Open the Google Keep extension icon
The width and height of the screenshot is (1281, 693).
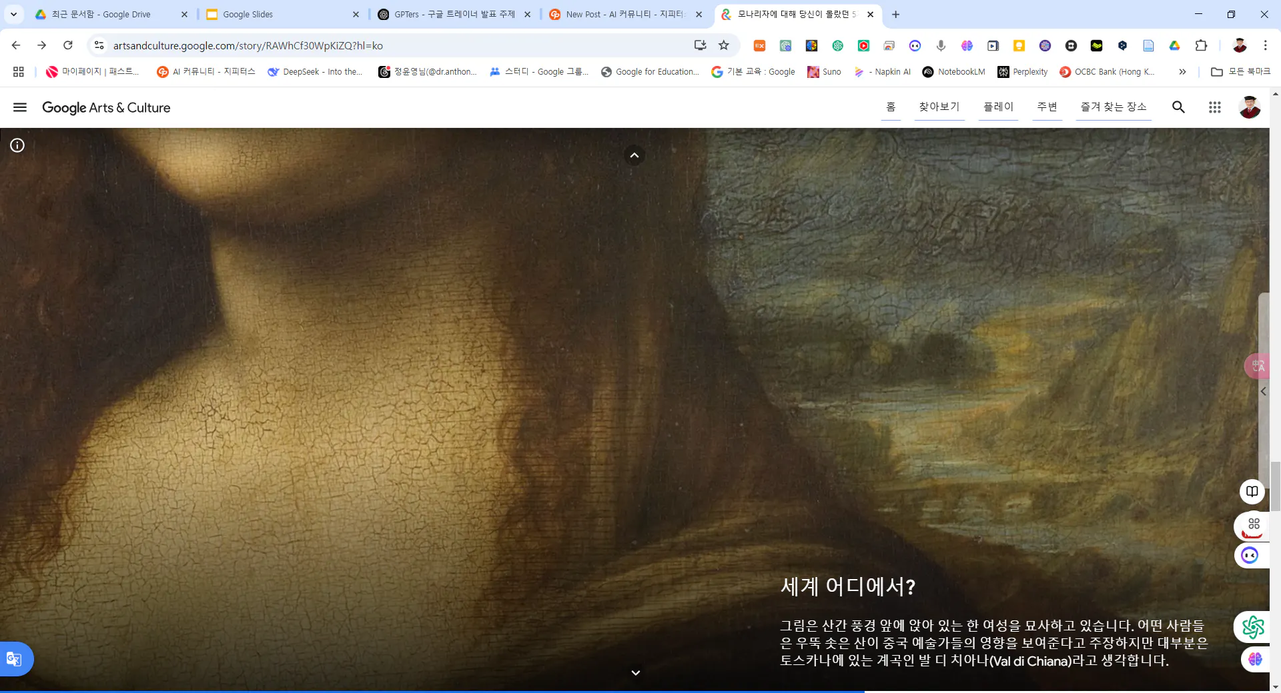1019,45
